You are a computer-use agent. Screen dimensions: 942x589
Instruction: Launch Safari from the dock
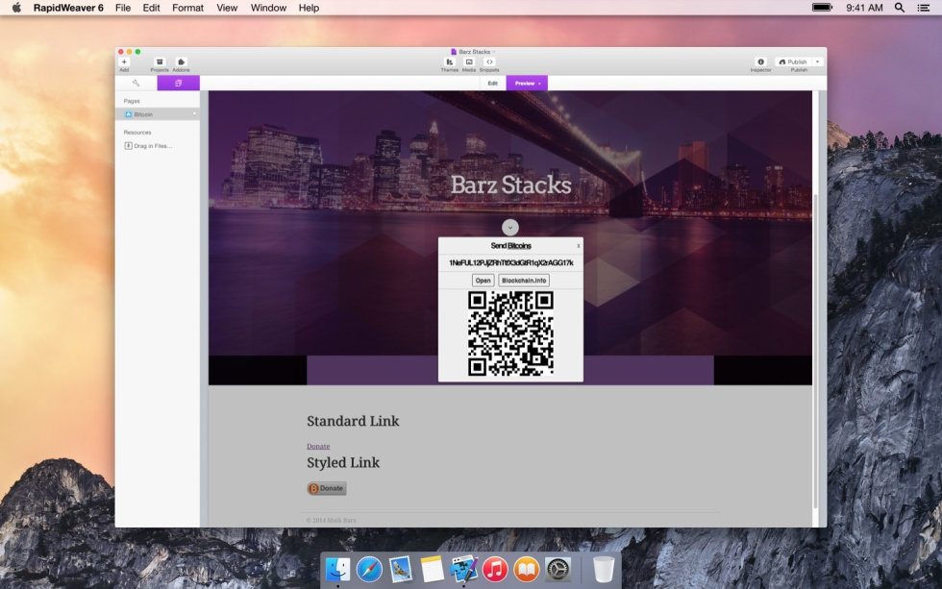tap(369, 569)
